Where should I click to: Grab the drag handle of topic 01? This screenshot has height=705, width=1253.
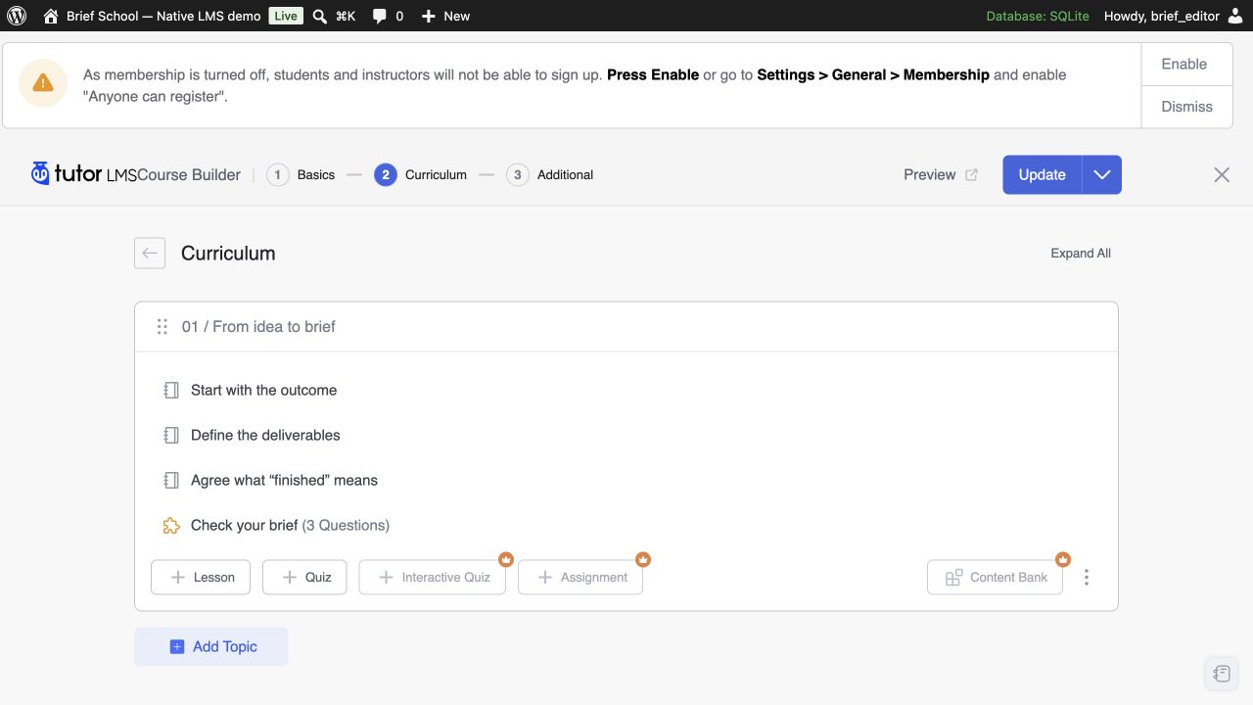pyautogui.click(x=162, y=326)
